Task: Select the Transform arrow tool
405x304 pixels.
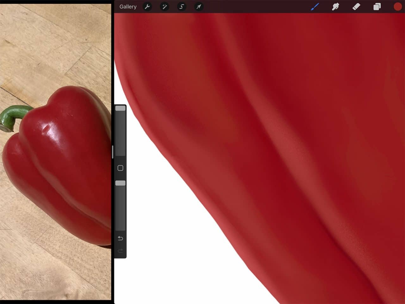Action: (x=198, y=7)
